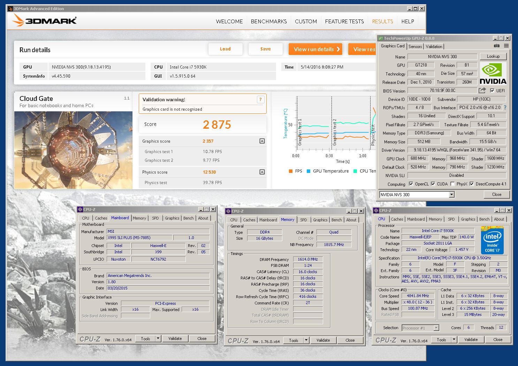
Task: Switch to the Validation tab in GPU-Z
Action: coord(434,46)
